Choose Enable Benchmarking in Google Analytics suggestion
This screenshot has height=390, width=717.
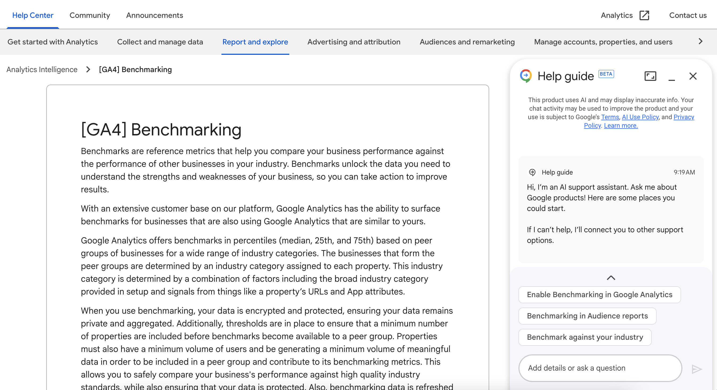point(599,294)
